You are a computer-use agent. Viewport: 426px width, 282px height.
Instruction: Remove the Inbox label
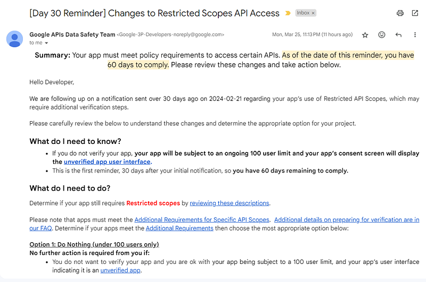(x=313, y=13)
